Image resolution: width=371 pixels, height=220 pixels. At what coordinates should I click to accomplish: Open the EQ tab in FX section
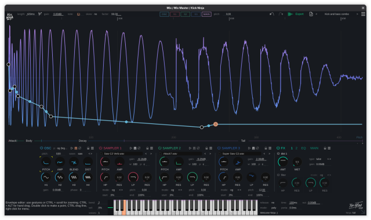(x=303, y=148)
